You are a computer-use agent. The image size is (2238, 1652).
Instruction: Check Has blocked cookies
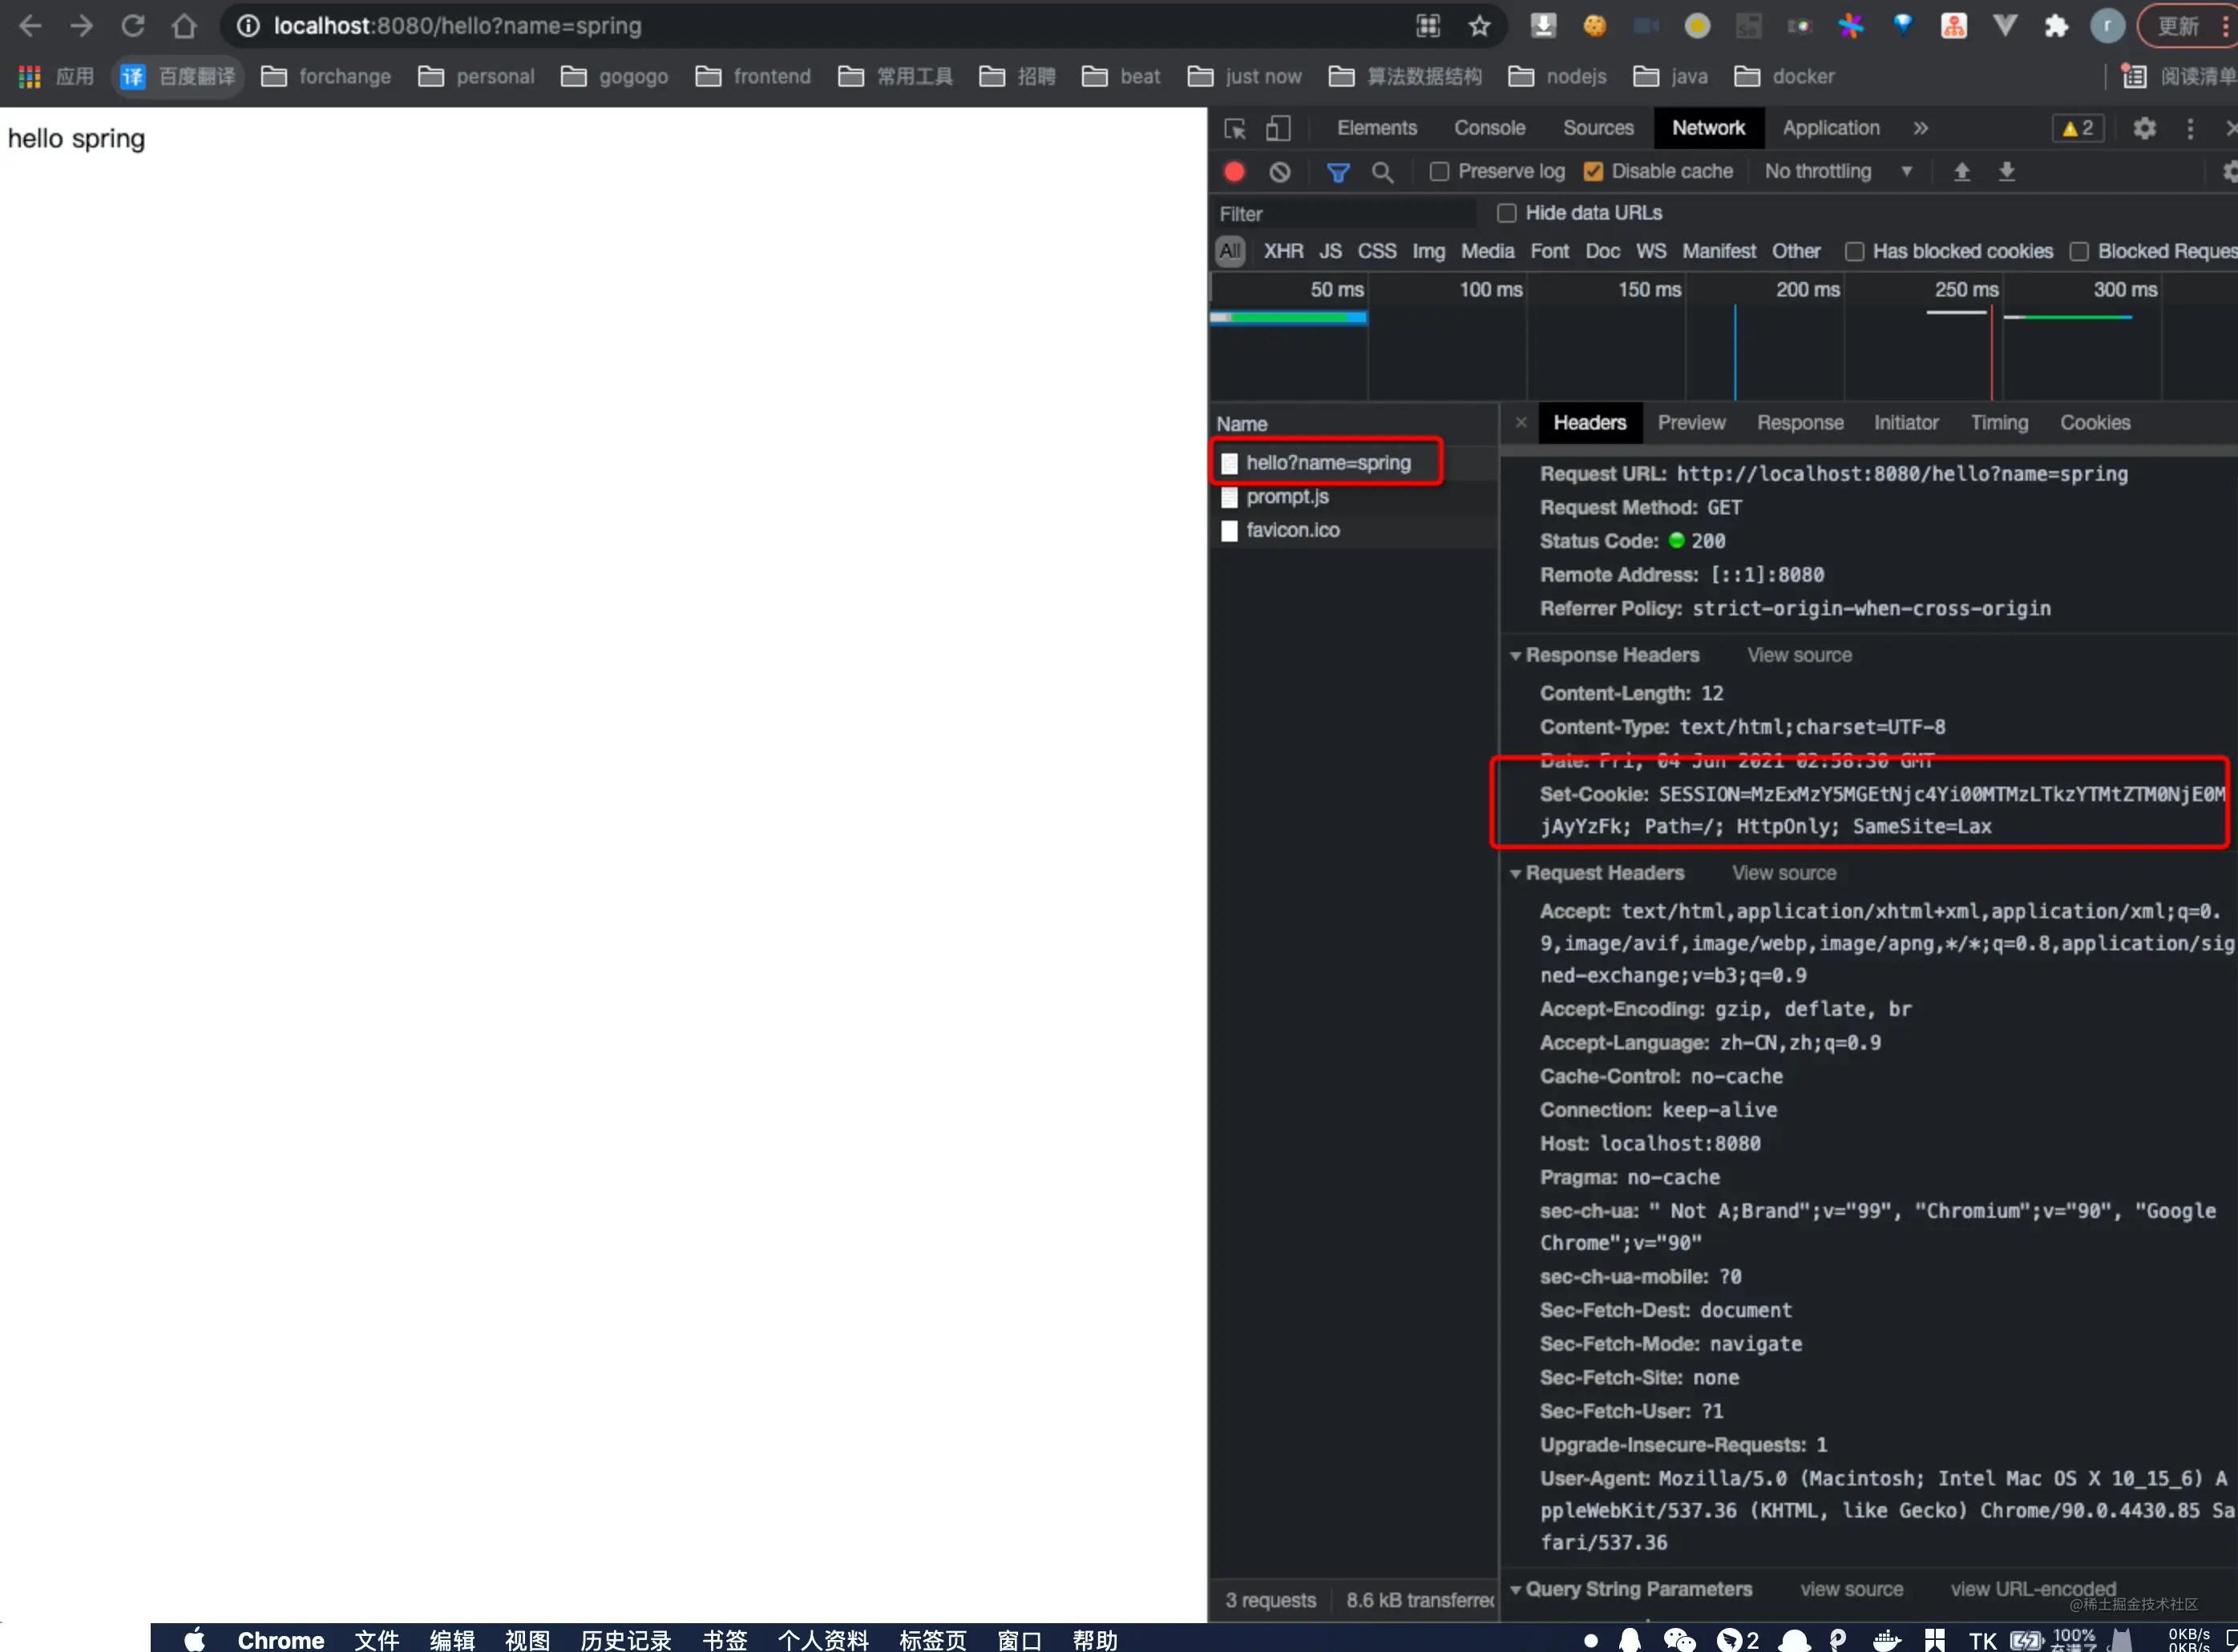[x=1854, y=251]
